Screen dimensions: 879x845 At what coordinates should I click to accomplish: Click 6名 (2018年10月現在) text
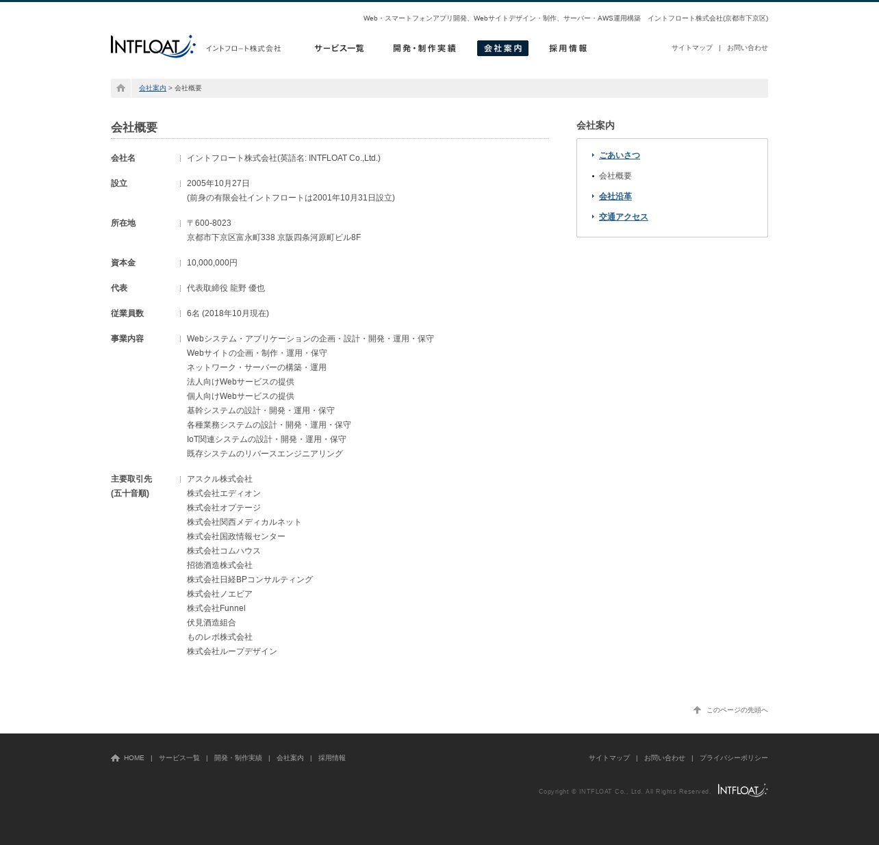tap(228, 313)
